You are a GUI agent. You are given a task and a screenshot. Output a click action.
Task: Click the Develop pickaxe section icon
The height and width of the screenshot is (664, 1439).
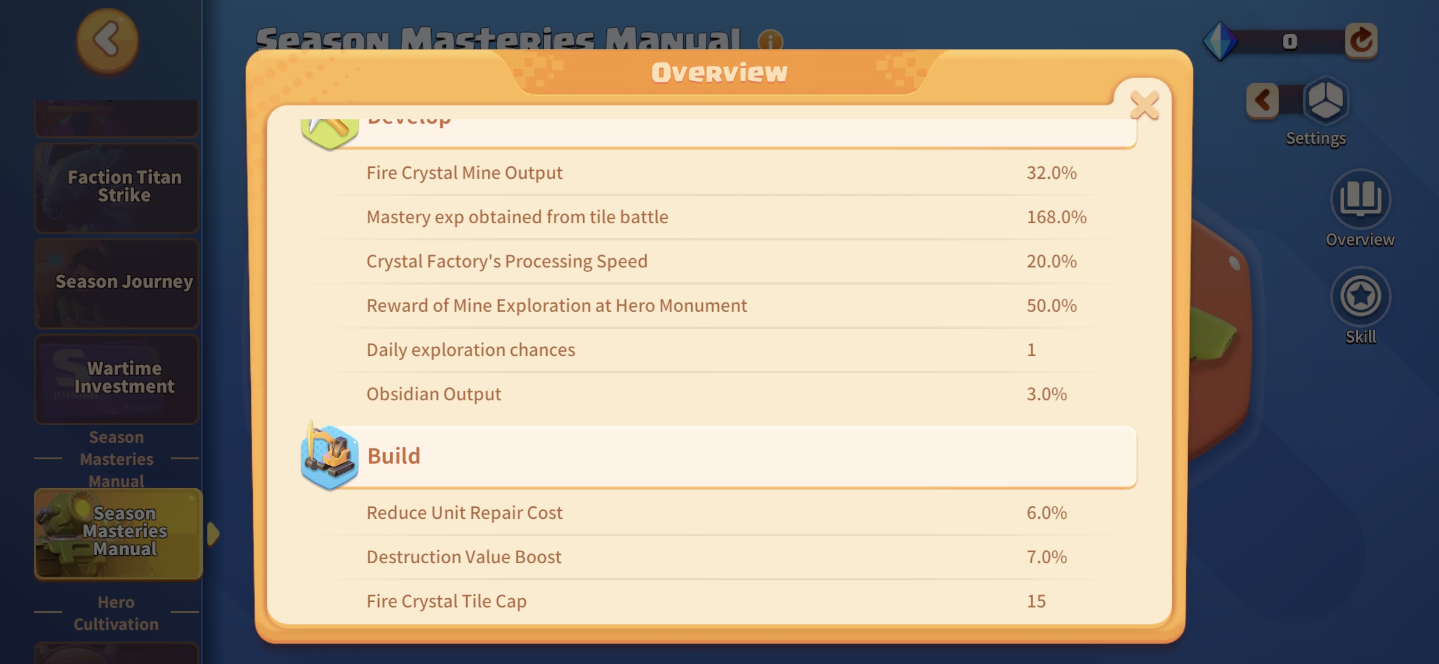point(330,132)
